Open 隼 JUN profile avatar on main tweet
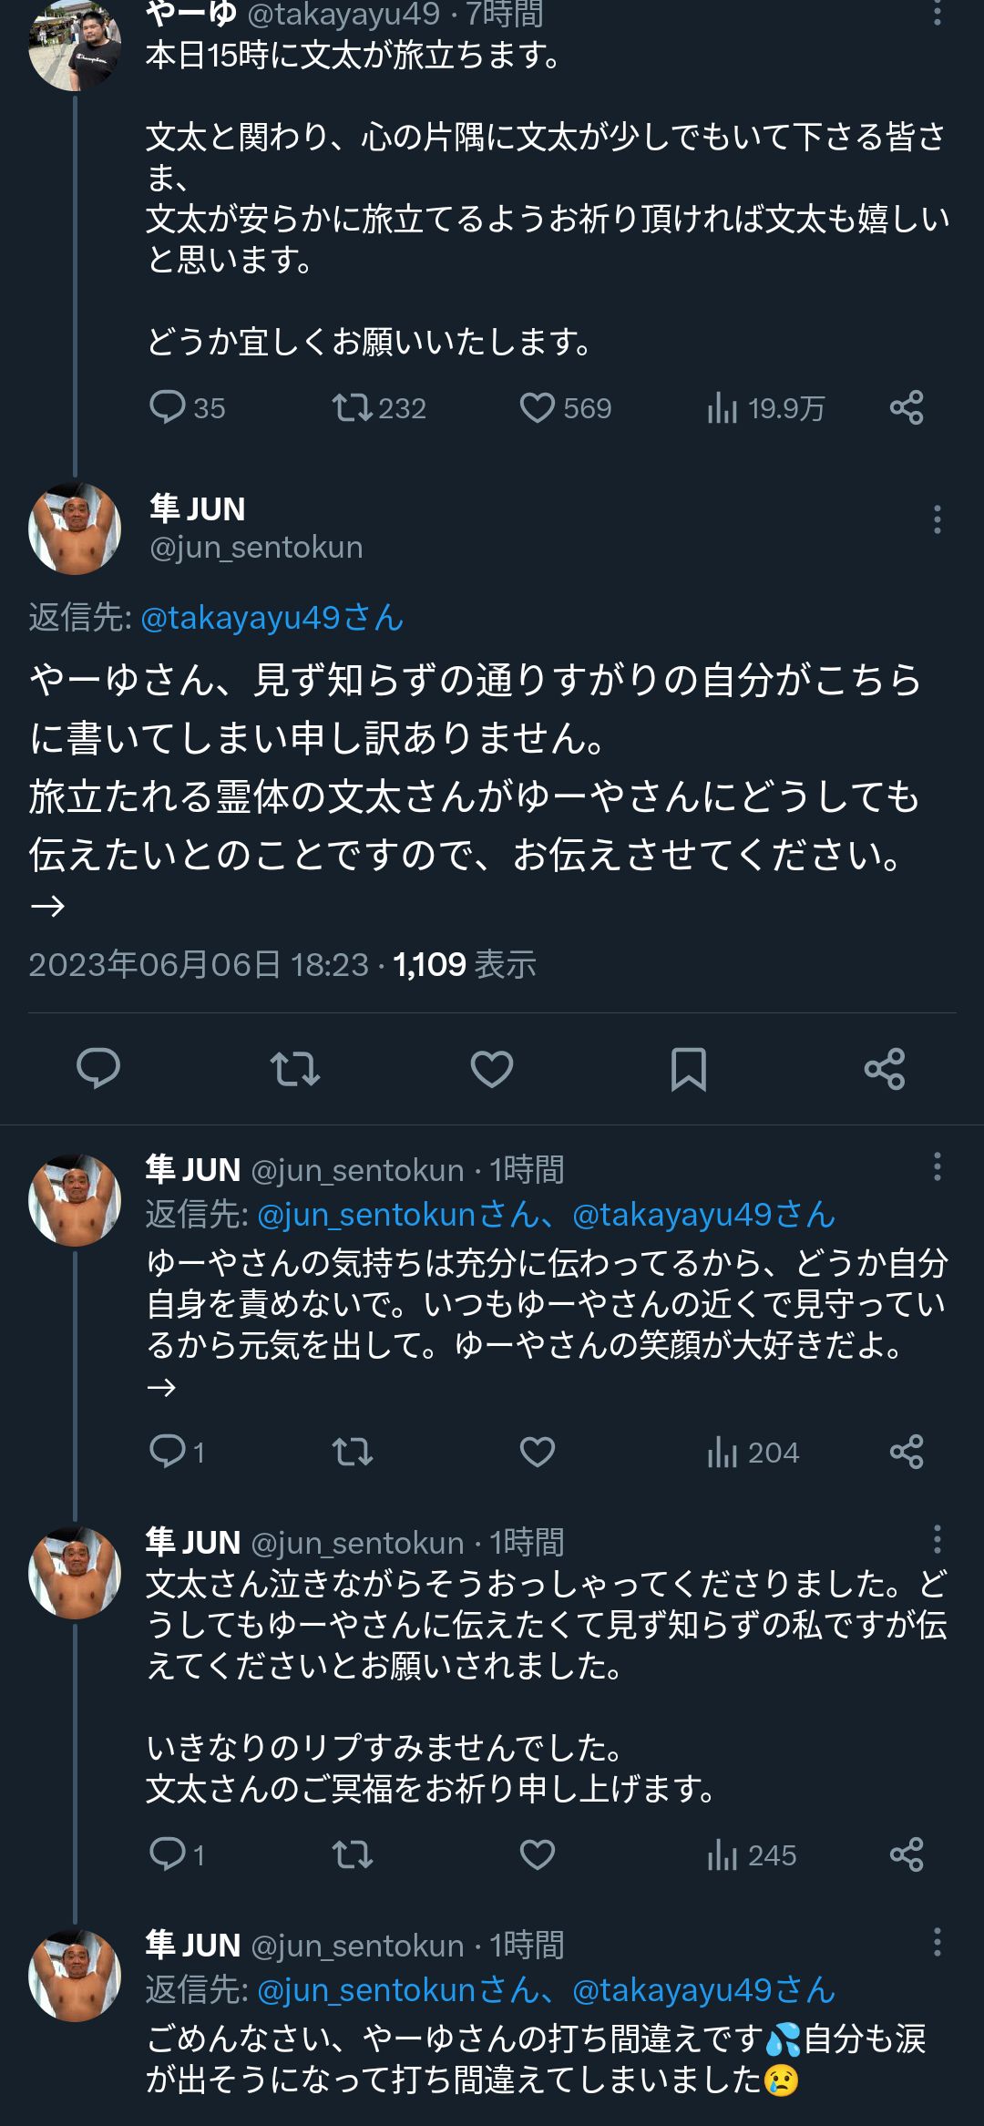 (x=75, y=529)
